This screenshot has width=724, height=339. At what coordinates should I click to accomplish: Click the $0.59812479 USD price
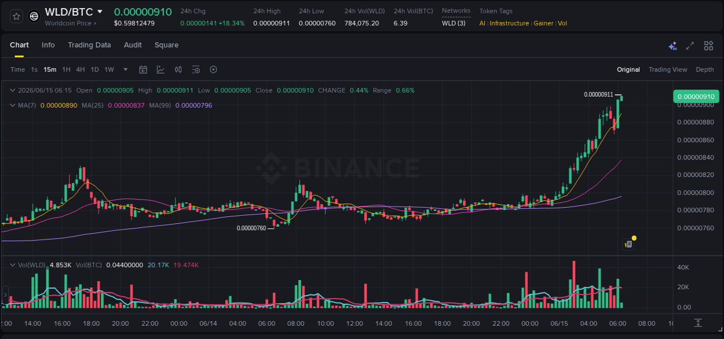click(134, 23)
